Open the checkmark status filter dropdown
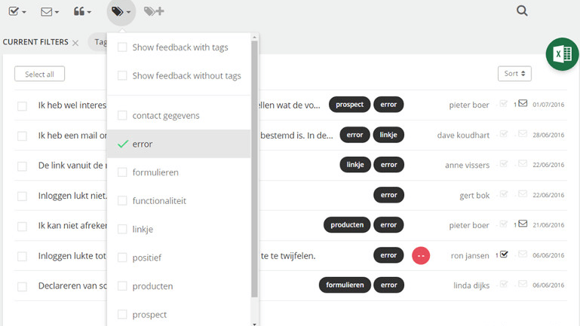Viewport: 580px width, 326px height. click(17, 11)
